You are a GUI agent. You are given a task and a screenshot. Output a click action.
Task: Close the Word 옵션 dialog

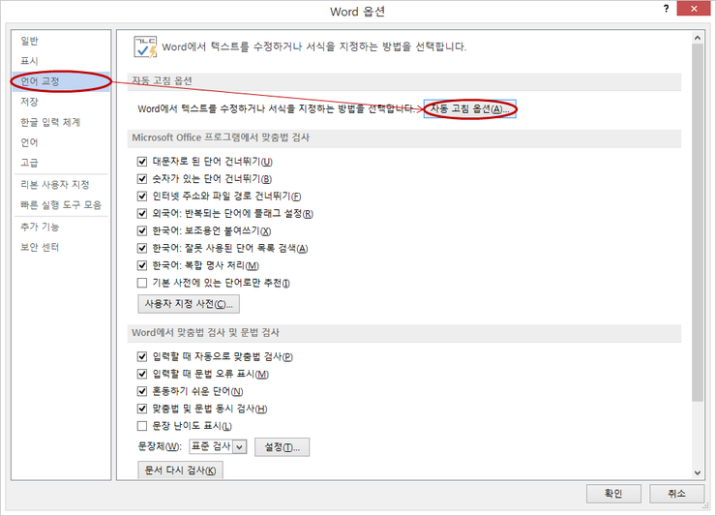click(x=694, y=9)
